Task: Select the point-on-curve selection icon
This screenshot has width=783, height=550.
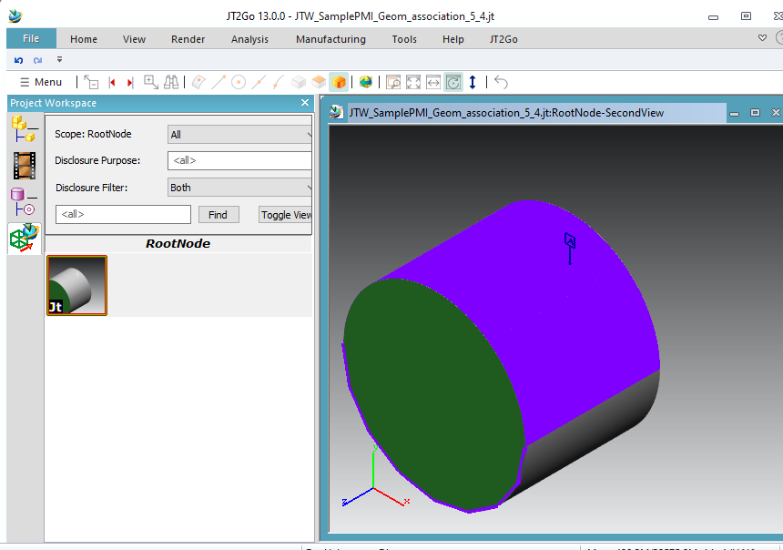Action: pos(278,83)
